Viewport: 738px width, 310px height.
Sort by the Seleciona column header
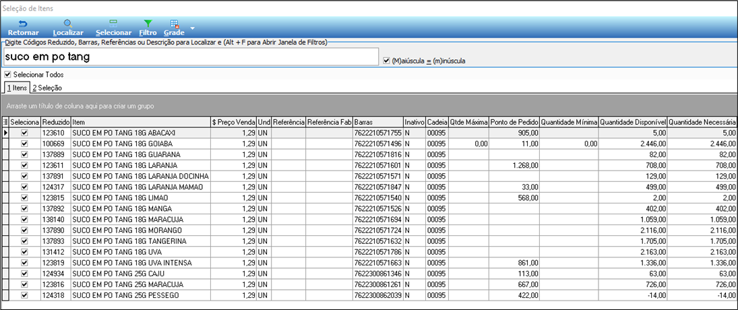click(x=24, y=122)
